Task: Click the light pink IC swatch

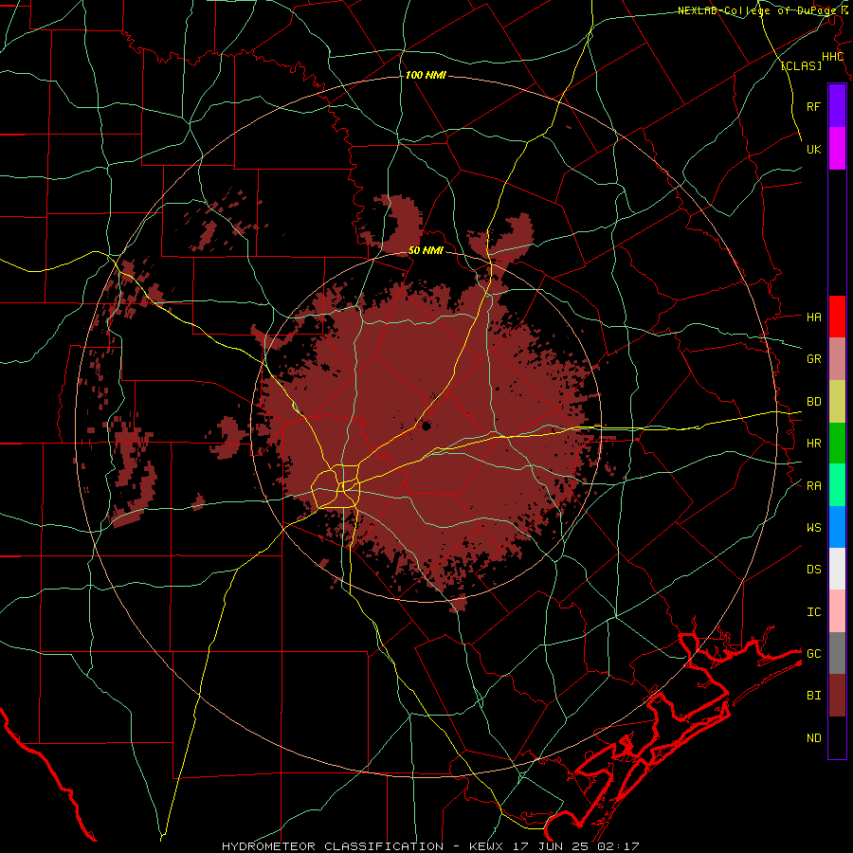Action: pyautogui.click(x=837, y=611)
